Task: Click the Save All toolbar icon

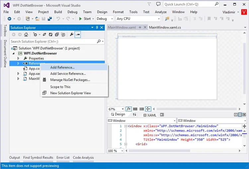Action: 50,19
